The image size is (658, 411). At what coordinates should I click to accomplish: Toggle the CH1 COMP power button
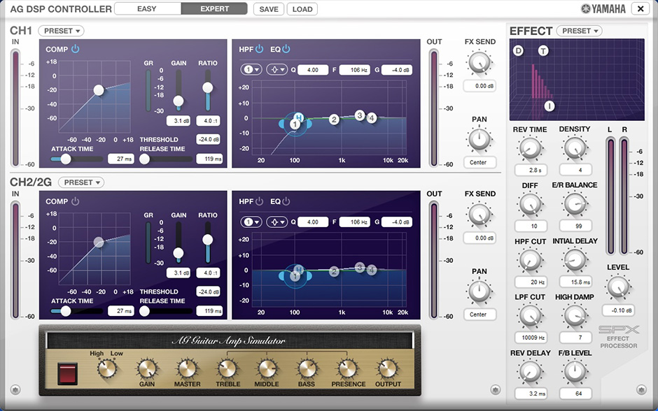tap(76, 49)
